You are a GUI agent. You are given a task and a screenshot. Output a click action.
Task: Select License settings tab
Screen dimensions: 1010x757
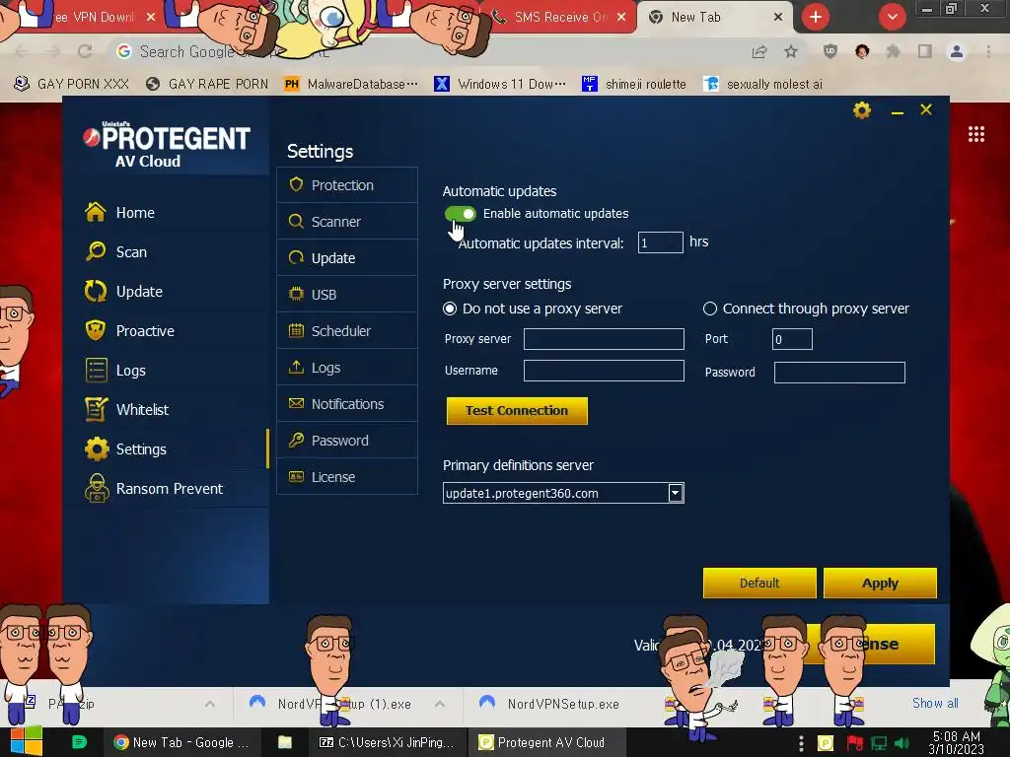(x=347, y=477)
